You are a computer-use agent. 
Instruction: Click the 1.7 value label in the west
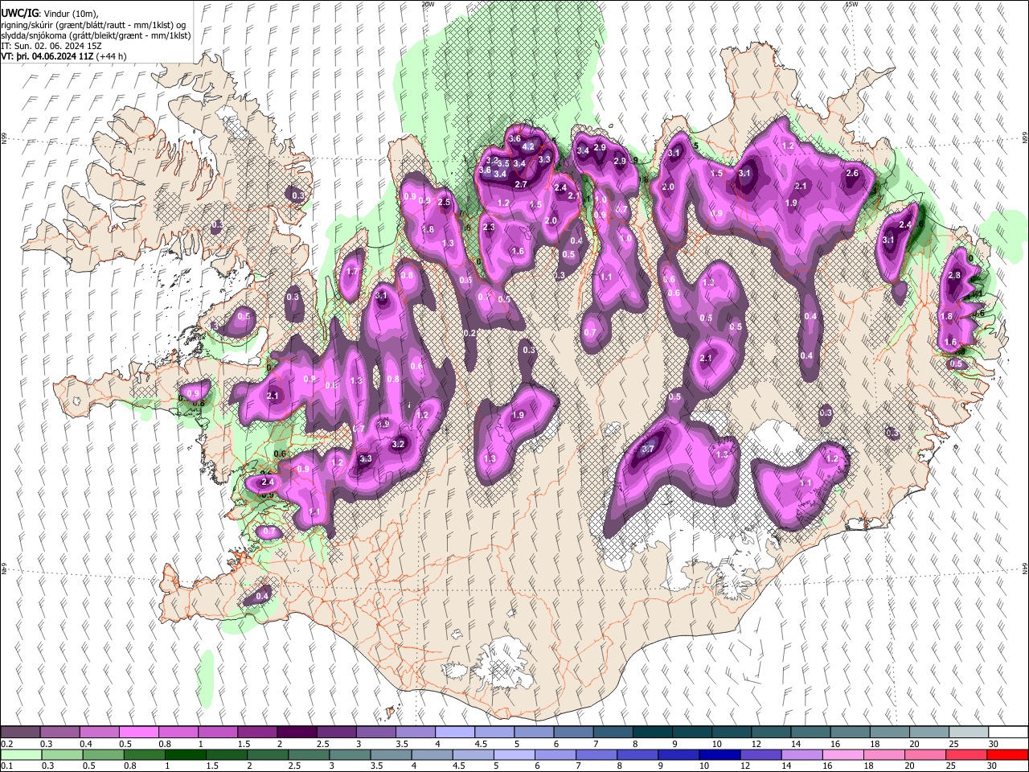(352, 272)
